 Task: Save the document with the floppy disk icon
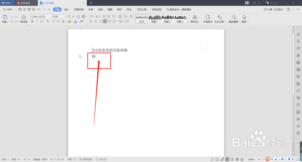[x=20, y=9]
